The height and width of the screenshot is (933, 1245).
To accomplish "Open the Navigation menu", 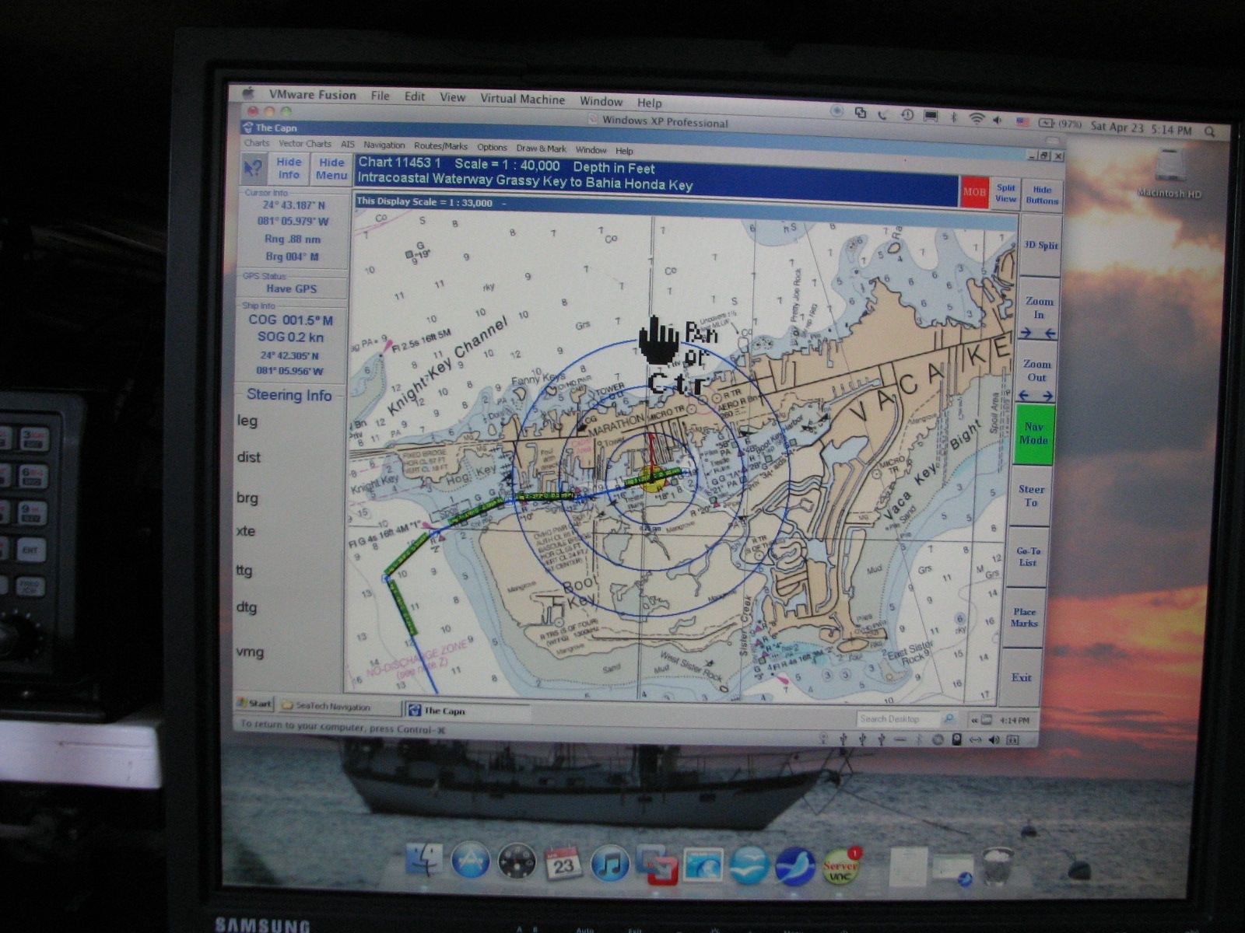I will (x=384, y=145).
